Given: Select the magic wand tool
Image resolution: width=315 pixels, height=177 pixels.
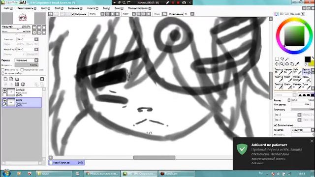Looking at the screenshot, I should (x=287, y=59).
